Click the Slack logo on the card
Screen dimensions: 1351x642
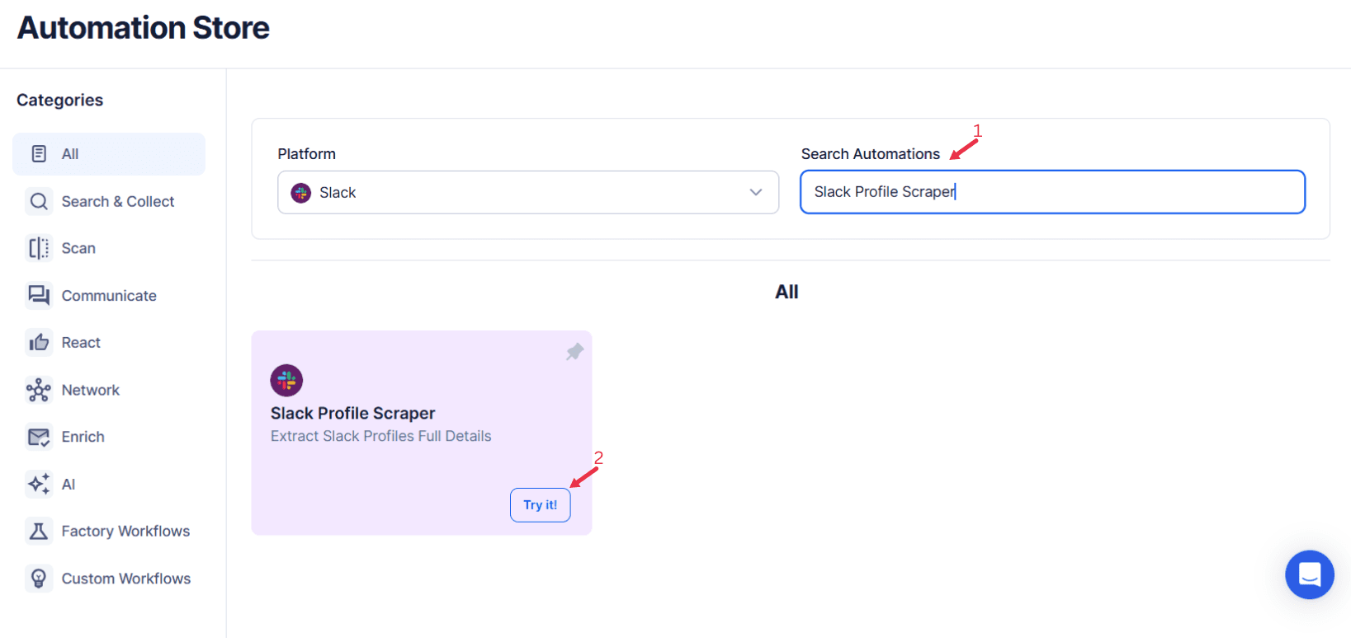pyautogui.click(x=286, y=380)
